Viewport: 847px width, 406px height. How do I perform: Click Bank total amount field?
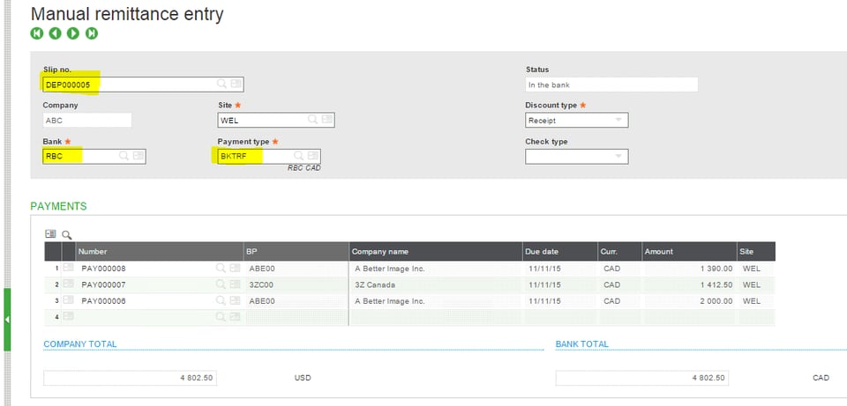641,378
